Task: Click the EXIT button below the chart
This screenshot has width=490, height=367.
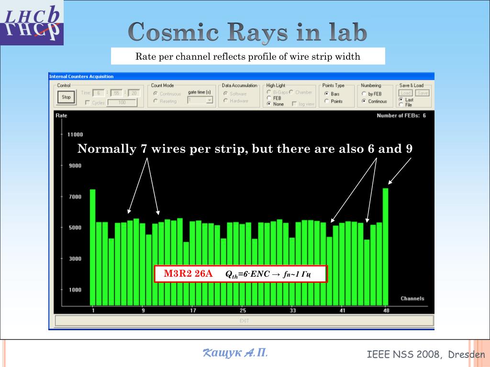Action: point(244,321)
